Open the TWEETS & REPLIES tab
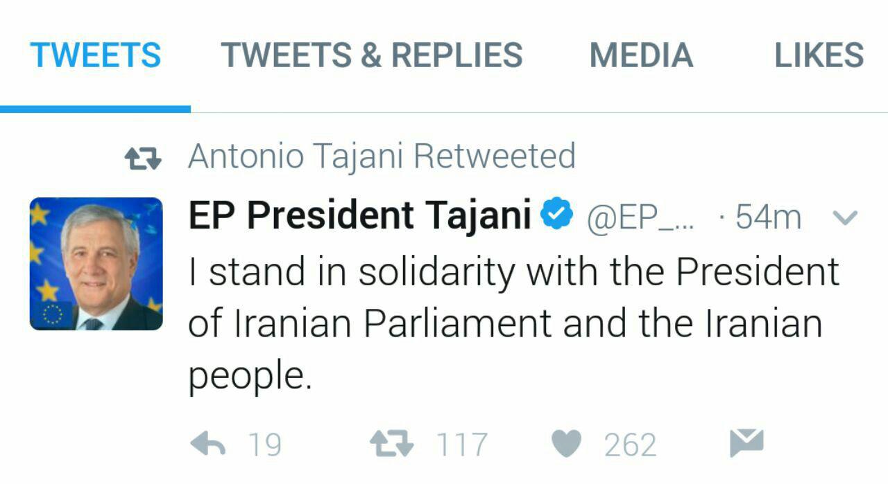The width and height of the screenshot is (888, 484). [x=372, y=55]
